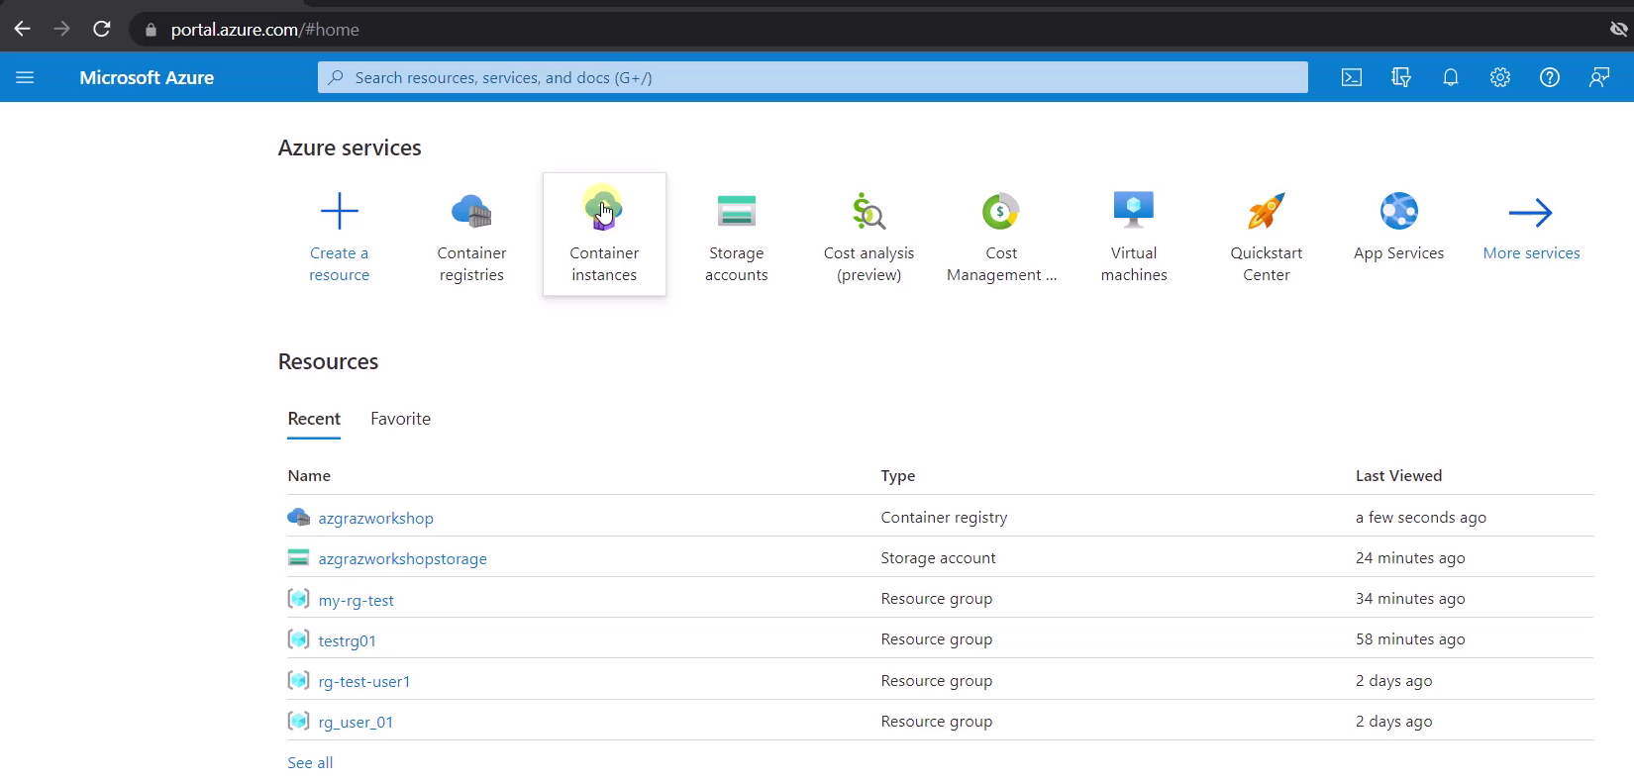Click the incognito eye icon
The height and width of the screenshot is (783, 1634).
pyautogui.click(x=1618, y=29)
